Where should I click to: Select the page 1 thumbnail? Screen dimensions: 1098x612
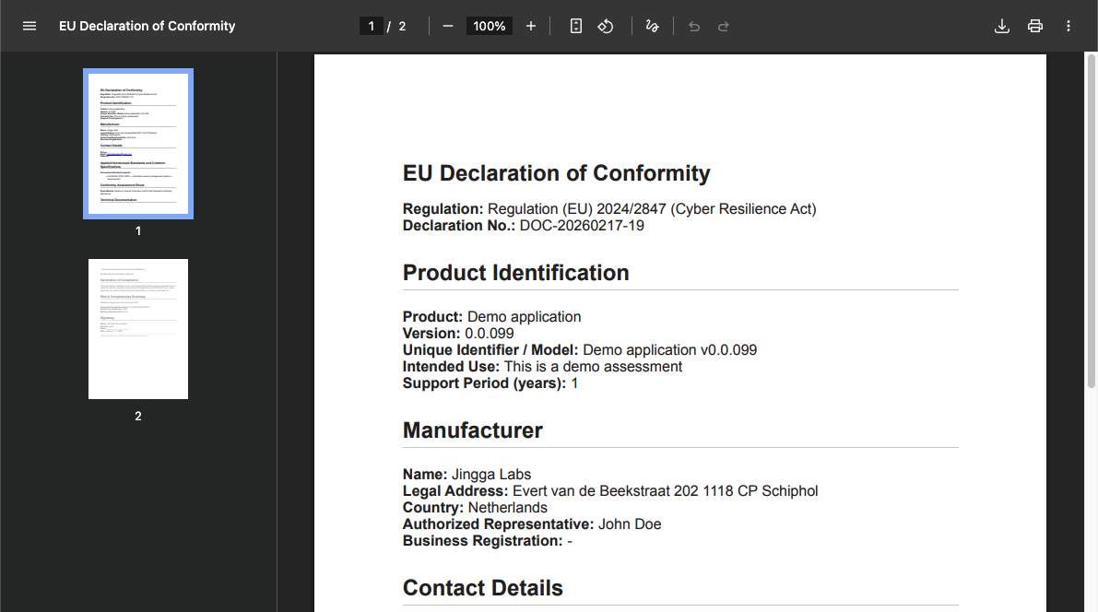pyautogui.click(x=137, y=143)
